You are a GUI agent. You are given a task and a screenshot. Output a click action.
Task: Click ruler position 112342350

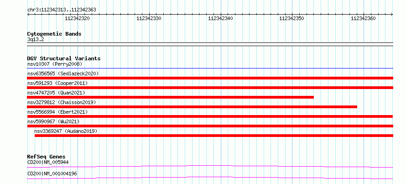click(291, 18)
